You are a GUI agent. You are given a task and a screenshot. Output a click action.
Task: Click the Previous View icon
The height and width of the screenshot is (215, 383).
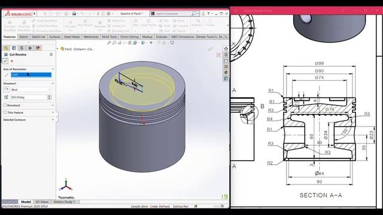point(120,42)
